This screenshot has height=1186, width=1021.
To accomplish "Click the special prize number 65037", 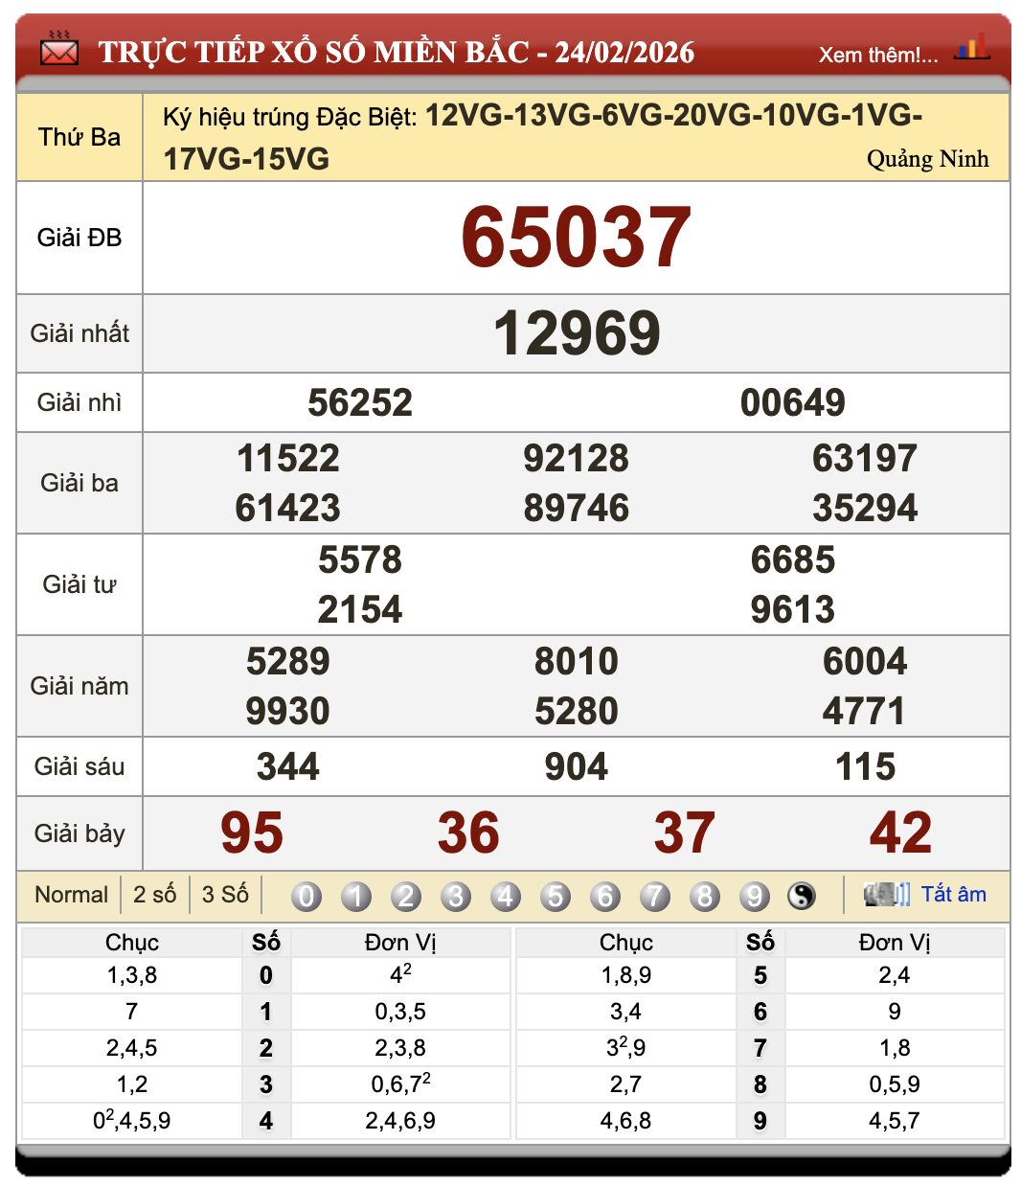I will pos(578,236).
